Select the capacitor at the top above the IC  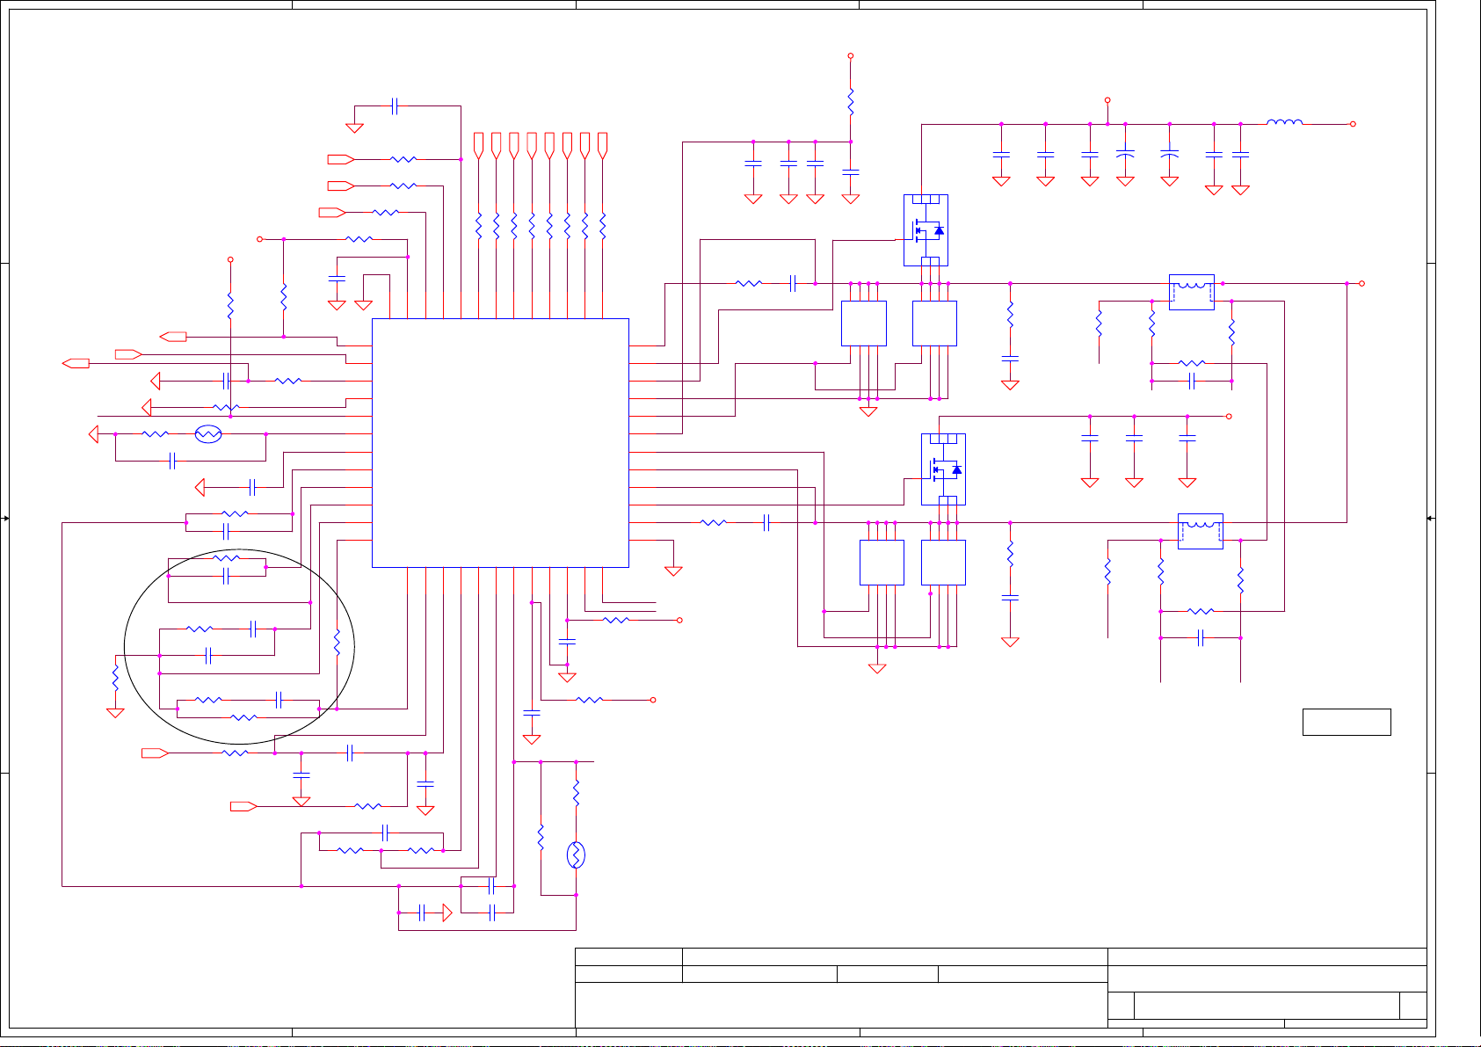395,106
